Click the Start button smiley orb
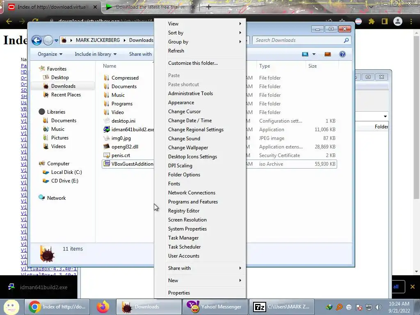 pos(11,307)
